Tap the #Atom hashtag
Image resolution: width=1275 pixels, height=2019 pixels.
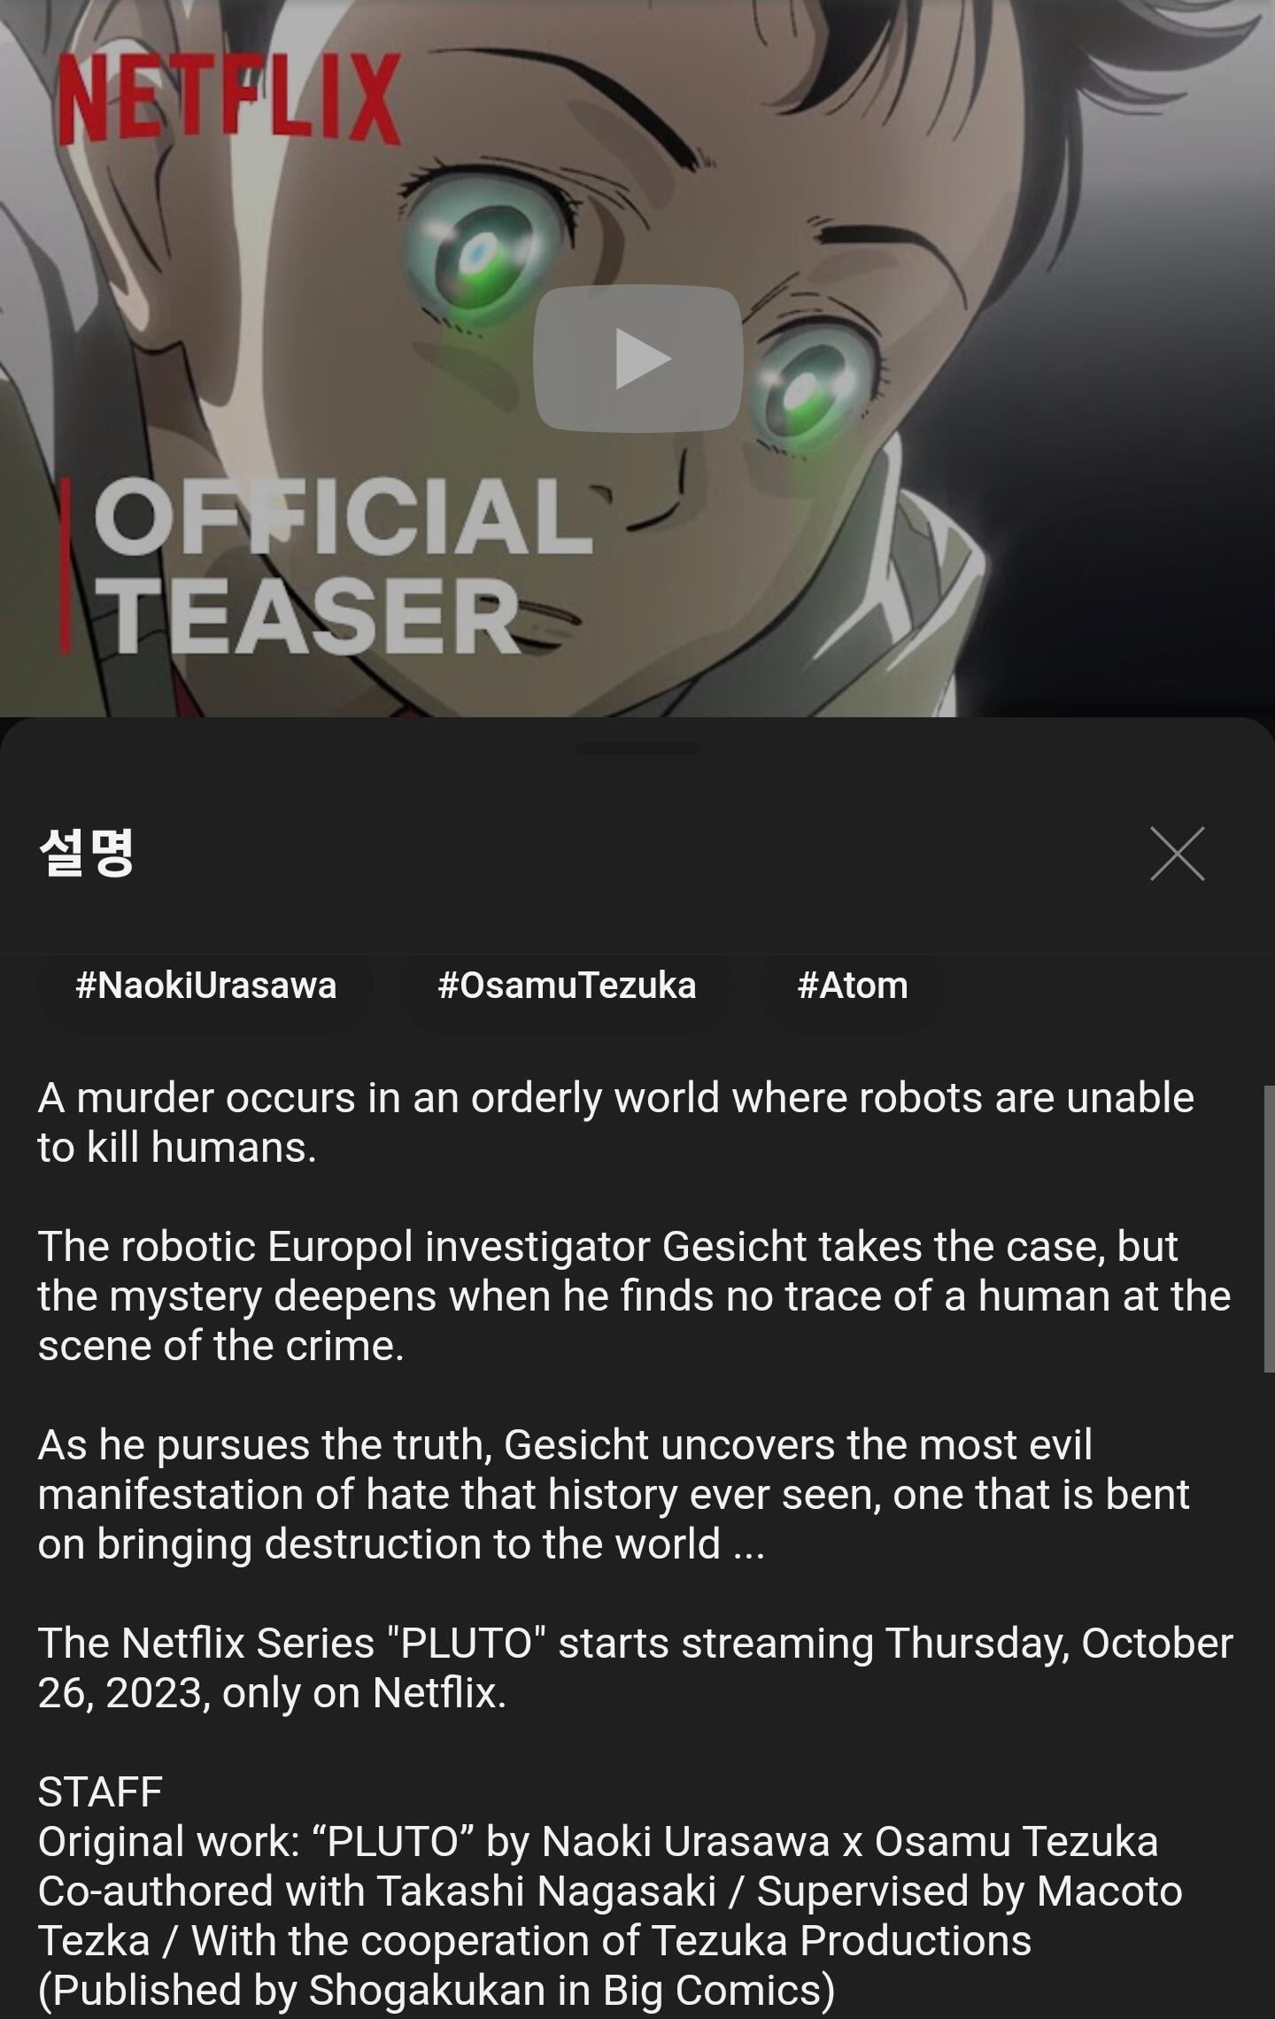point(853,986)
